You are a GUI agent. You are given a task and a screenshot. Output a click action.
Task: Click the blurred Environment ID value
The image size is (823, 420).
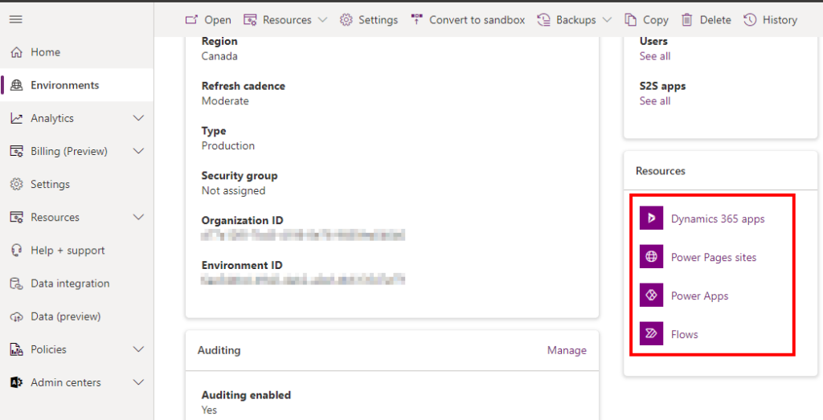(303, 279)
